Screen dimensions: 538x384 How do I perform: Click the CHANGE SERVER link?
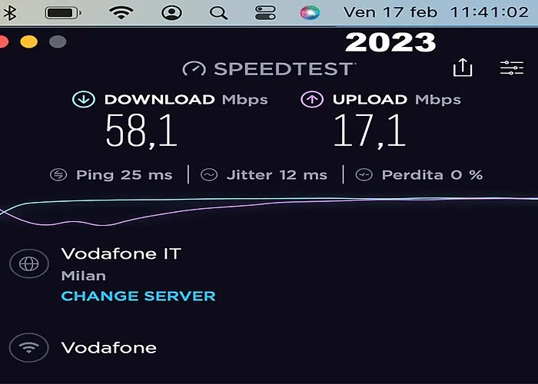pyautogui.click(x=138, y=296)
